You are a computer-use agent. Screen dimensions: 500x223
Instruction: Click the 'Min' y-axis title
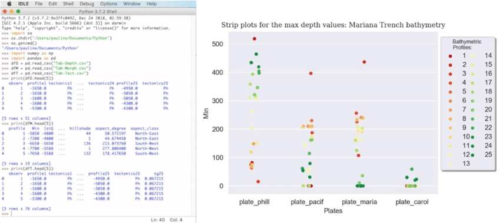click(206, 114)
